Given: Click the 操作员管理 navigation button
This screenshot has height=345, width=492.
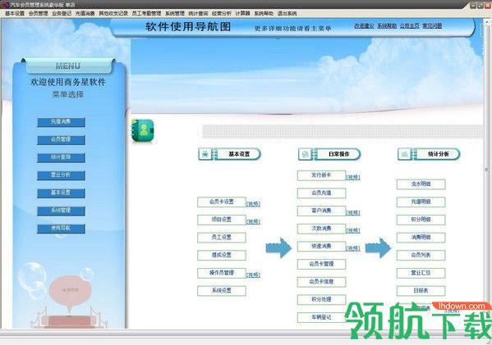Looking at the screenshot, I should pyautogui.click(x=222, y=273).
